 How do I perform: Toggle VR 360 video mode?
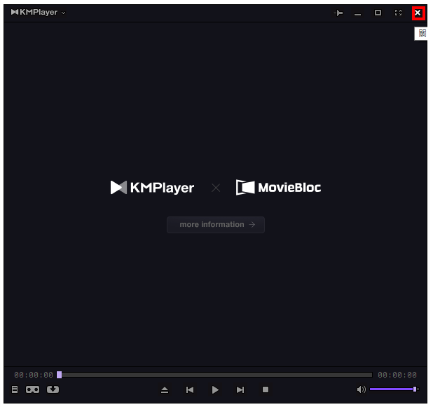(33, 389)
